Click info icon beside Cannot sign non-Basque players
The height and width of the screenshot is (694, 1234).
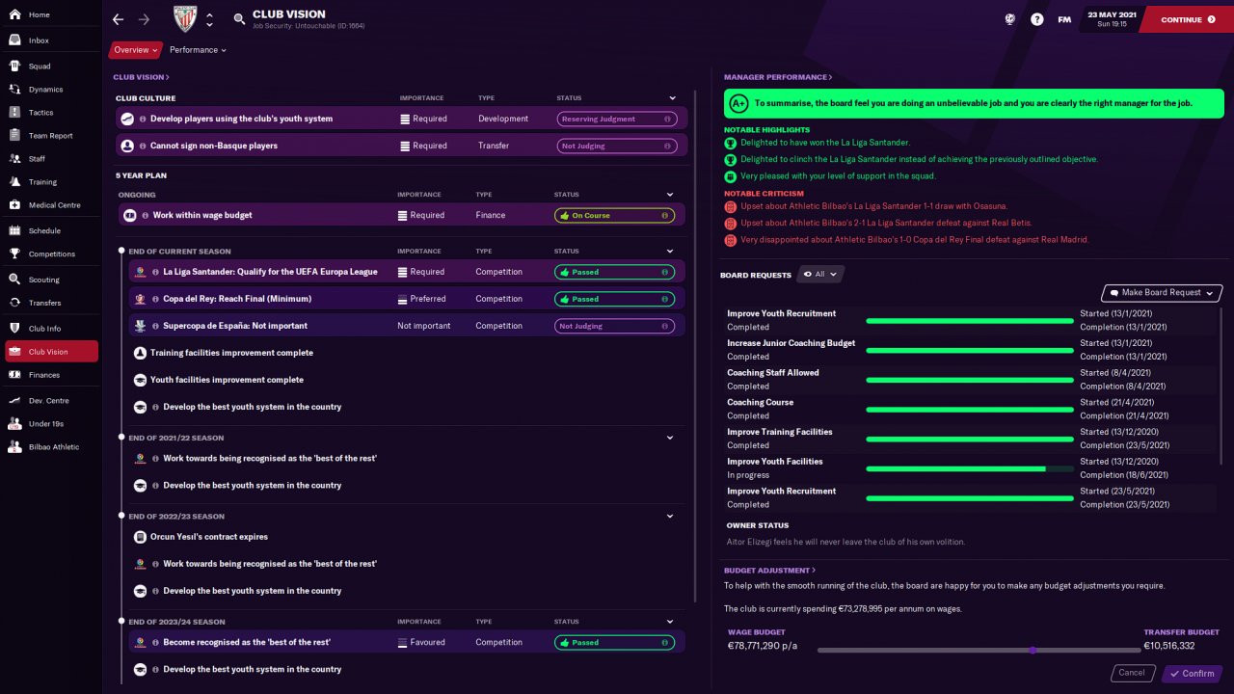pyautogui.click(x=143, y=147)
